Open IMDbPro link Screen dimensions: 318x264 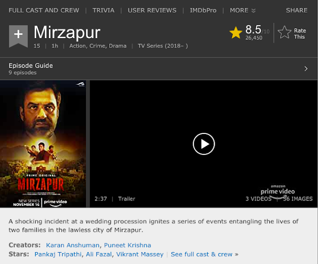coord(203,10)
